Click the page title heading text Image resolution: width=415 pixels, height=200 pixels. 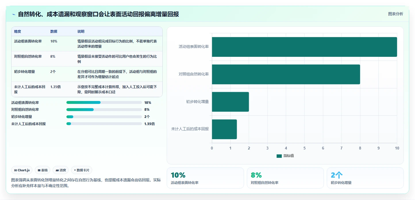pyautogui.click(x=98, y=14)
